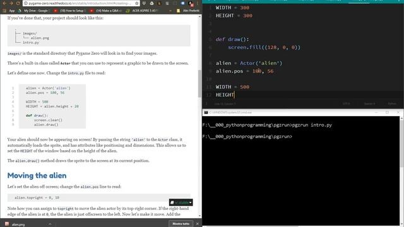Click 'intro.py' in the project tree listing

pyautogui.click(x=31, y=42)
